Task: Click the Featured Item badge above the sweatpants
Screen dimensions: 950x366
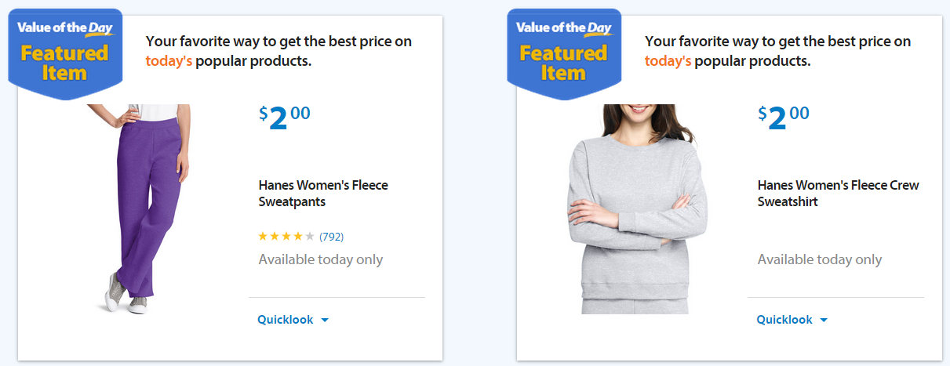Action: click(x=65, y=54)
